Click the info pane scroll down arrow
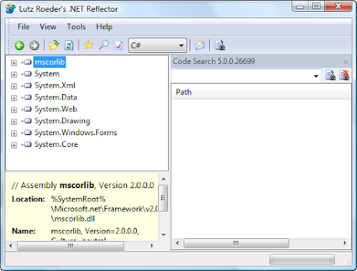Screen dimensions: 357x271 coord(163,235)
